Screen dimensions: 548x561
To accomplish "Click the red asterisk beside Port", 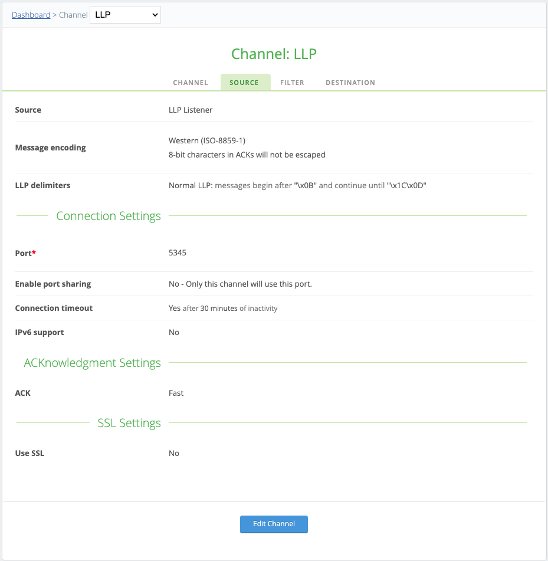I will (34, 253).
